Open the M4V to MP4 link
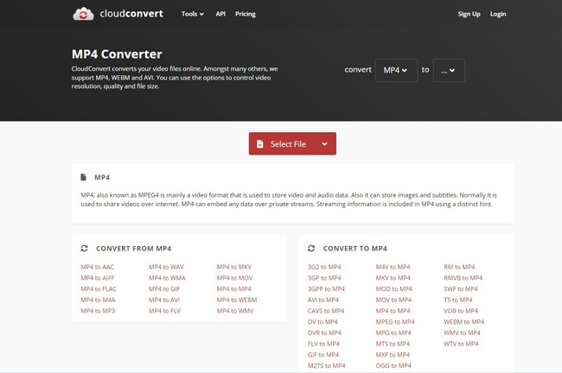The height and width of the screenshot is (373, 562). pyautogui.click(x=393, y=267)
